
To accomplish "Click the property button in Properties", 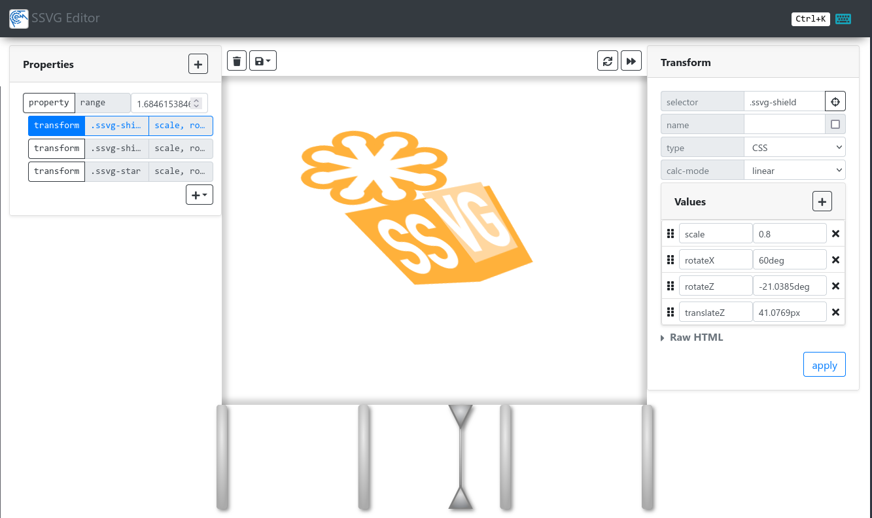I will 49,103.
